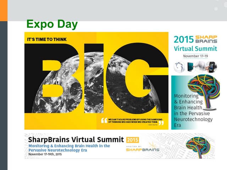This screenshot has height=170, width=227.
Task: Click the opening quotation mark icon
Action: (x=104, y=121)
